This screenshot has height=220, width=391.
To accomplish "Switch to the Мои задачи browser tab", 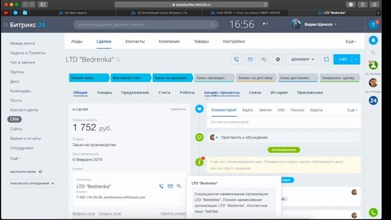I will point(73,13).
